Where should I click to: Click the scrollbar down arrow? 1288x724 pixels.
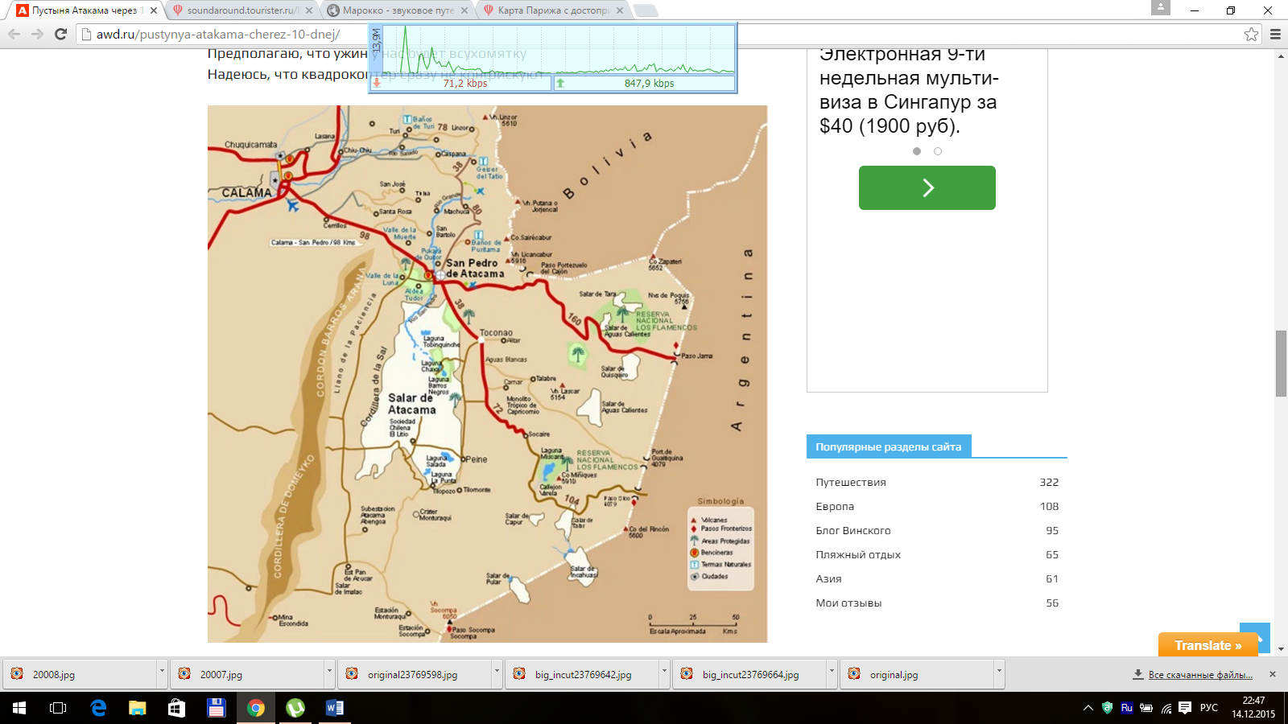[1281, 649]
